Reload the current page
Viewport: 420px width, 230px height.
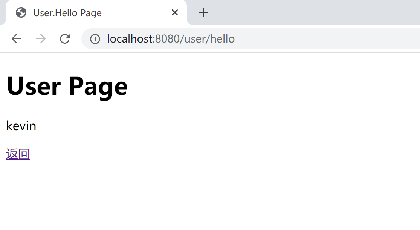coord(65,39)
